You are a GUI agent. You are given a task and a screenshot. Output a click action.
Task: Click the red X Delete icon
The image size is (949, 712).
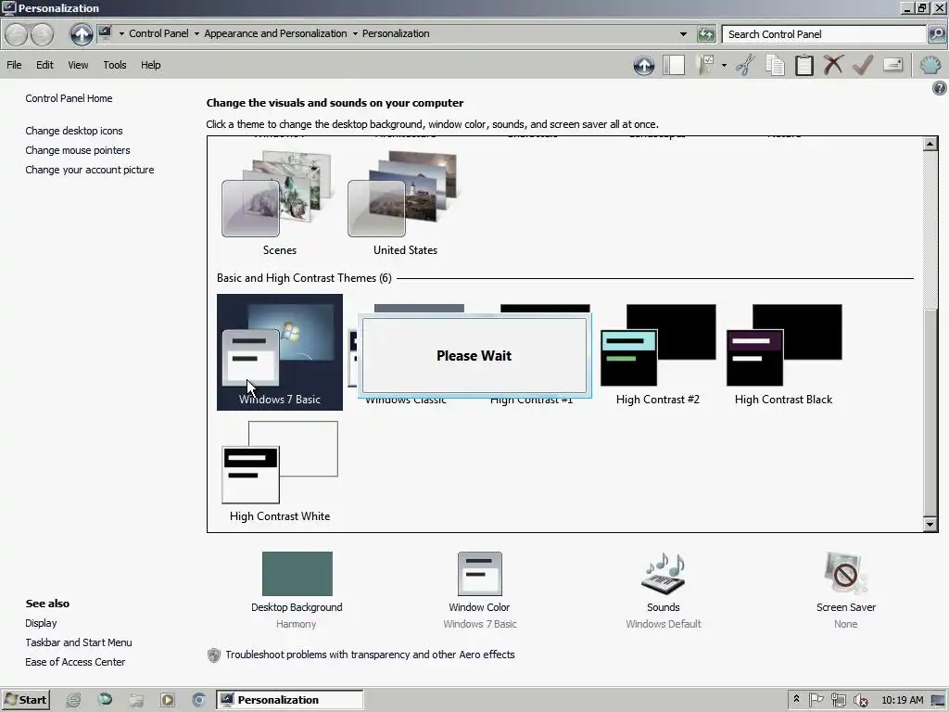pos(833,65)
